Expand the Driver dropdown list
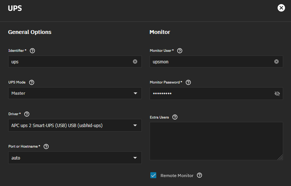Screen dimensions: 291x186 click(75, 125)
